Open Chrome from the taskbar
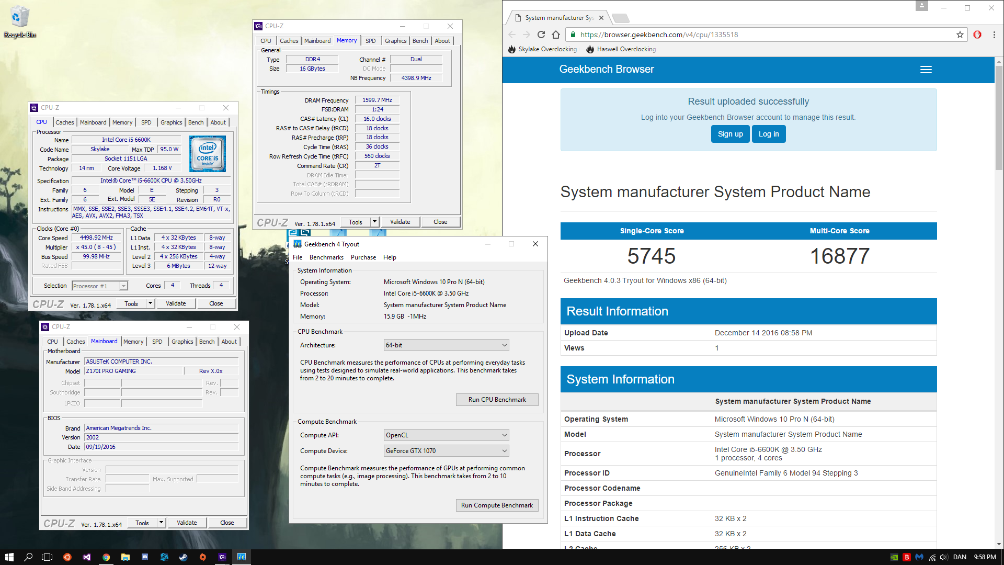The image size is (1004, 565). pyautogui.click(x=106, y=557)
